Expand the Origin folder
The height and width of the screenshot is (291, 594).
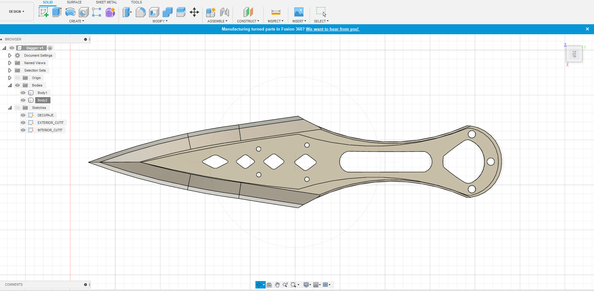click(9, 77)
